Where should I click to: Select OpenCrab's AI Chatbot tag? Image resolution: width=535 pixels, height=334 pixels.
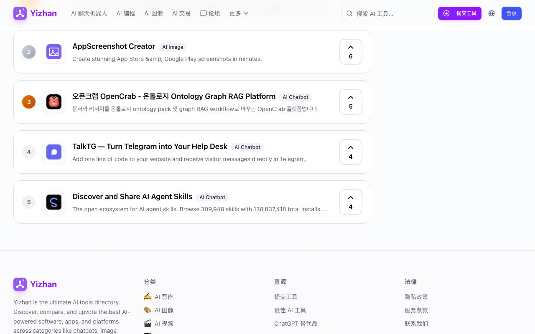click(296, 97)
